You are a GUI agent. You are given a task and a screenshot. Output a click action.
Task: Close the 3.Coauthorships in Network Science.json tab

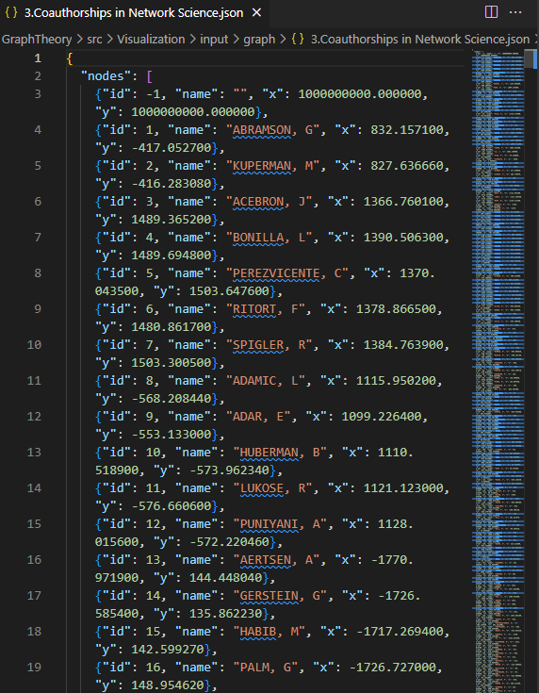click(x=256, y=13)
